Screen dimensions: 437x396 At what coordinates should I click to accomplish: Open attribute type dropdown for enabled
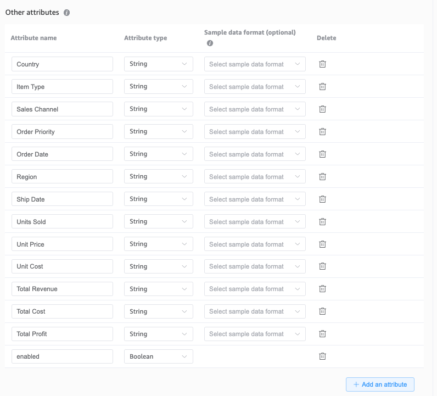159,356
